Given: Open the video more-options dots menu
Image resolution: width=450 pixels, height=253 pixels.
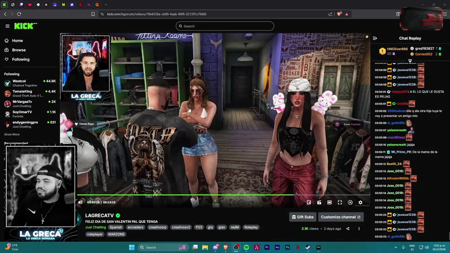Looking at the screenshot, I should pos(359,229).
